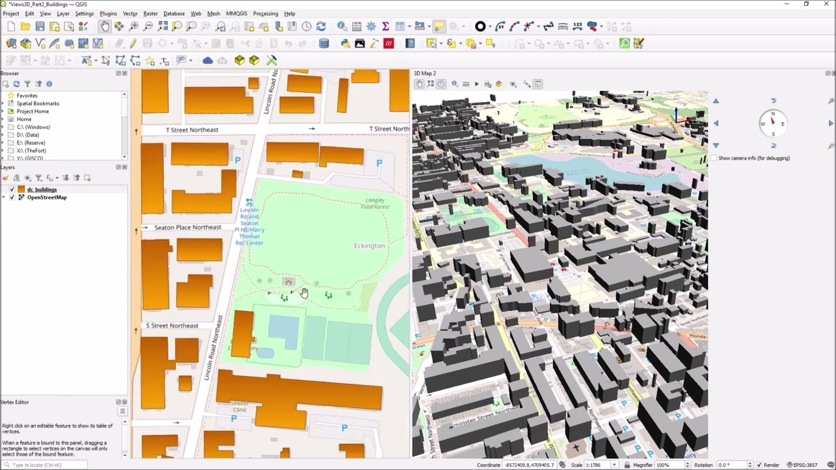Toggle dc_buildings layer visibility checkbox
This screenshot has width=836, height=470.
click(x=12, y=189)
